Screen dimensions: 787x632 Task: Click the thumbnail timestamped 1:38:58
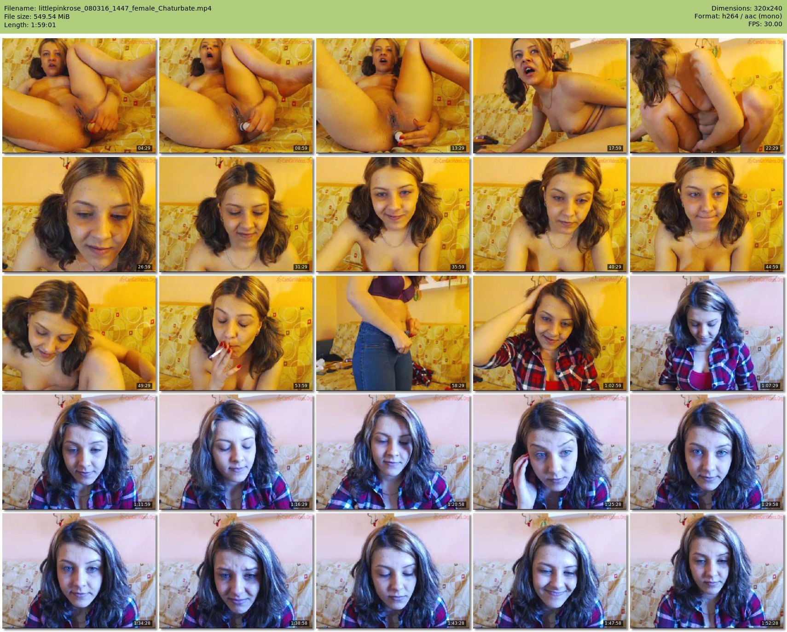coord(236,570)
